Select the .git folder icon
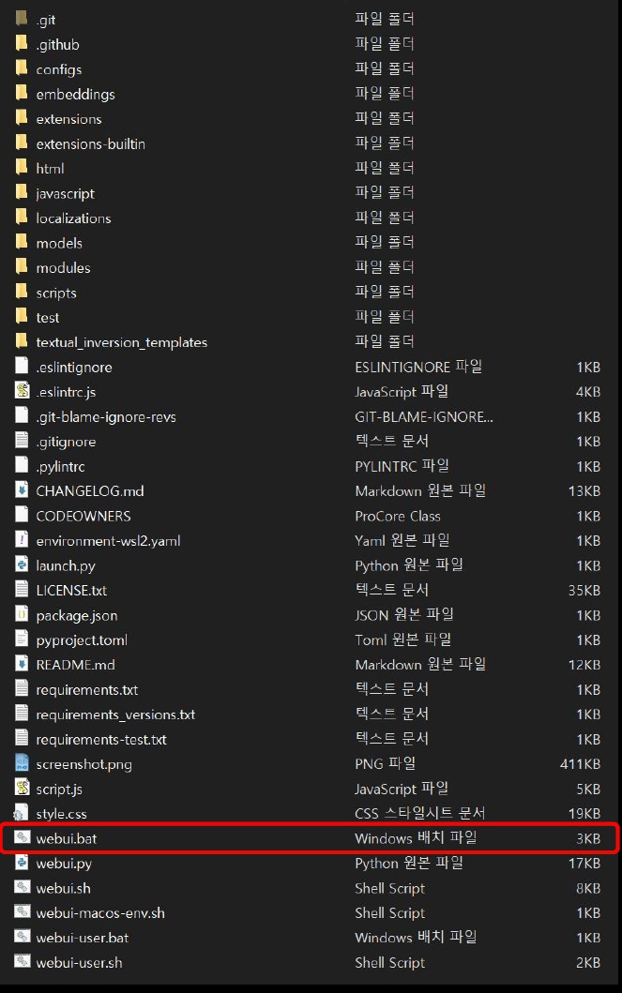Screen dimensions: 622x993 click(x=22, y=19)
